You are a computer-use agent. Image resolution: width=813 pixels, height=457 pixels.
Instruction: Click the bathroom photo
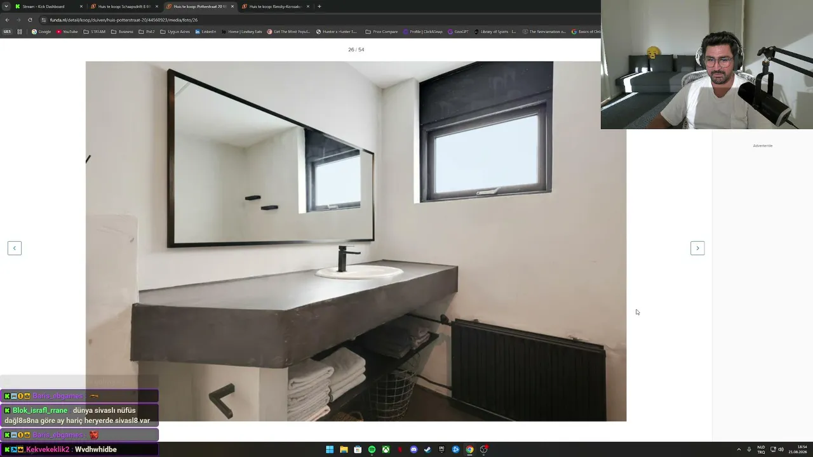click(x=356, y=241)
